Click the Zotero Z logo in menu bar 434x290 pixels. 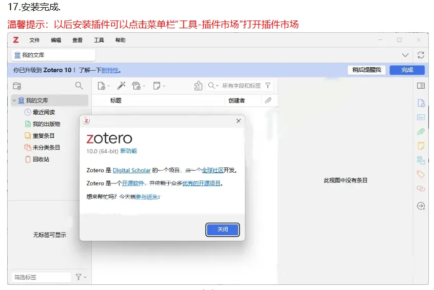pos(16,40)
